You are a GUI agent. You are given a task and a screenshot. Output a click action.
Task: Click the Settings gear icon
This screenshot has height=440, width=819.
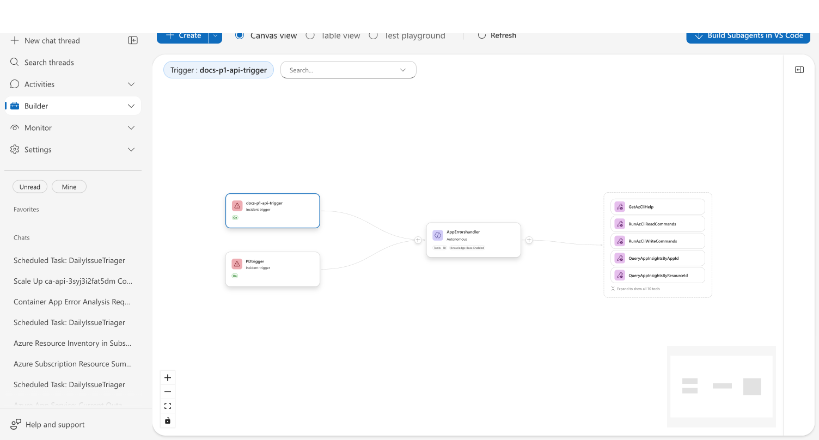[15, 149]
